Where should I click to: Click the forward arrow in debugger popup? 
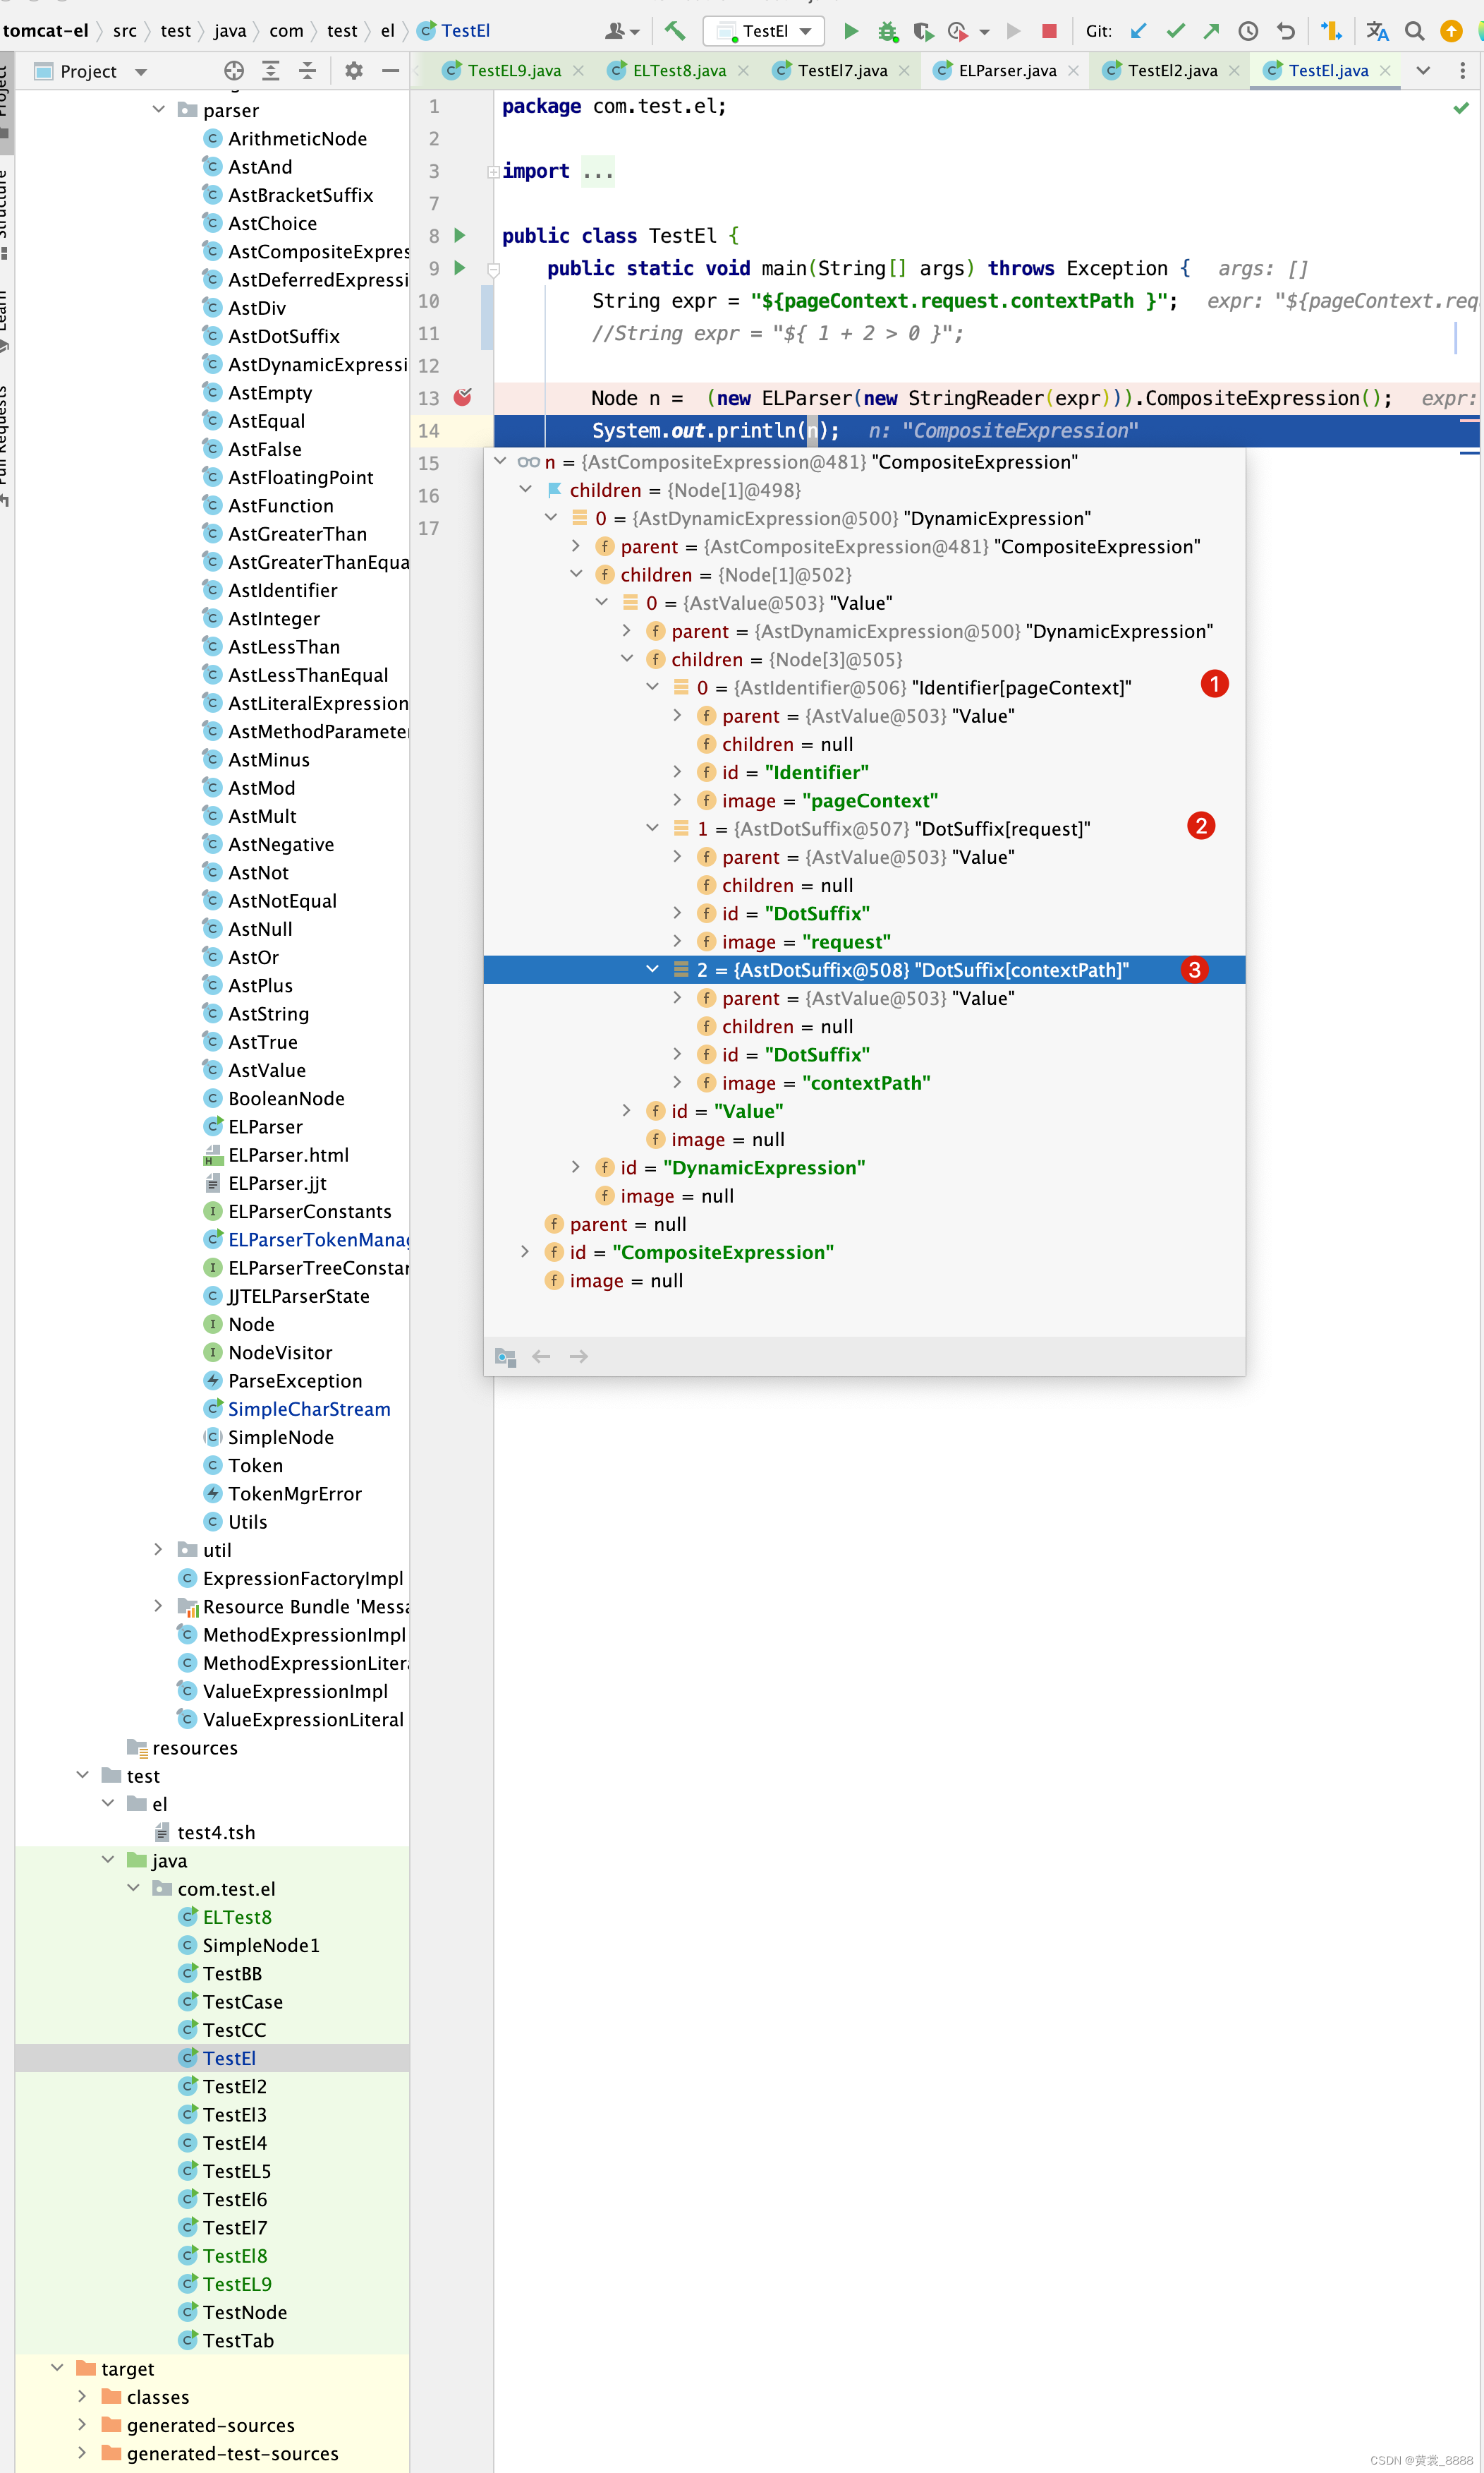point(578,1356)
